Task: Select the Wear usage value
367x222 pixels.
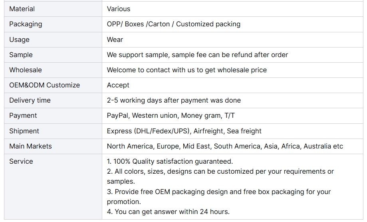Action: click(x=115, y=40)
